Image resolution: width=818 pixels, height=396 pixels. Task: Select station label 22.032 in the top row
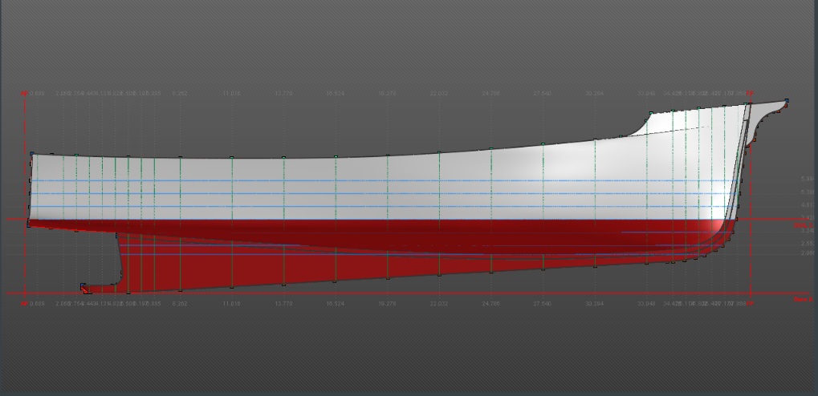point(439,94)
